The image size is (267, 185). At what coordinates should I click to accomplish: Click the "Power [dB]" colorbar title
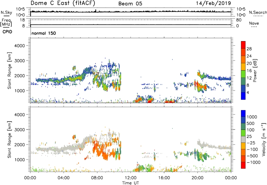(255, 70)
